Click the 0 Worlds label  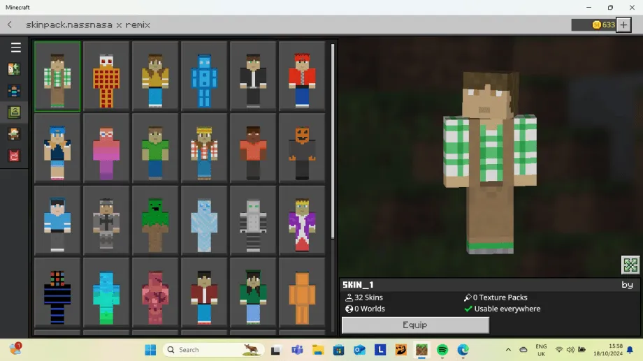tap(365, 309)
